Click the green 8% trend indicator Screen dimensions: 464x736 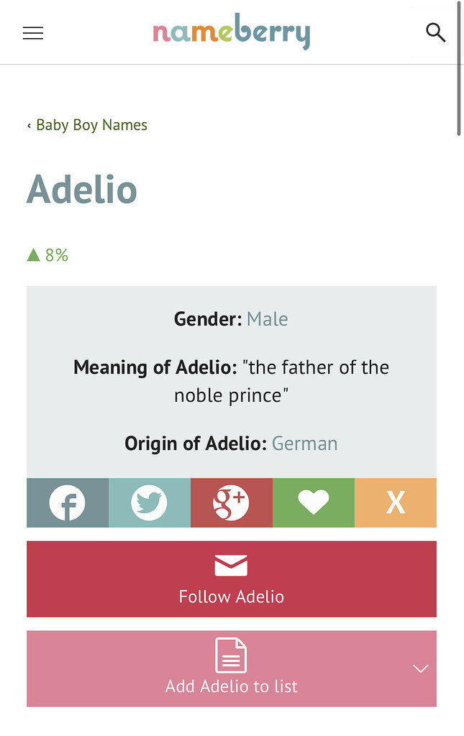click(48, 255)
